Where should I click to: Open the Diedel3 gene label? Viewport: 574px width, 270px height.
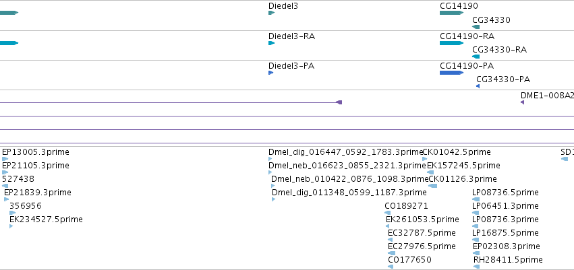tap(283, 6)
